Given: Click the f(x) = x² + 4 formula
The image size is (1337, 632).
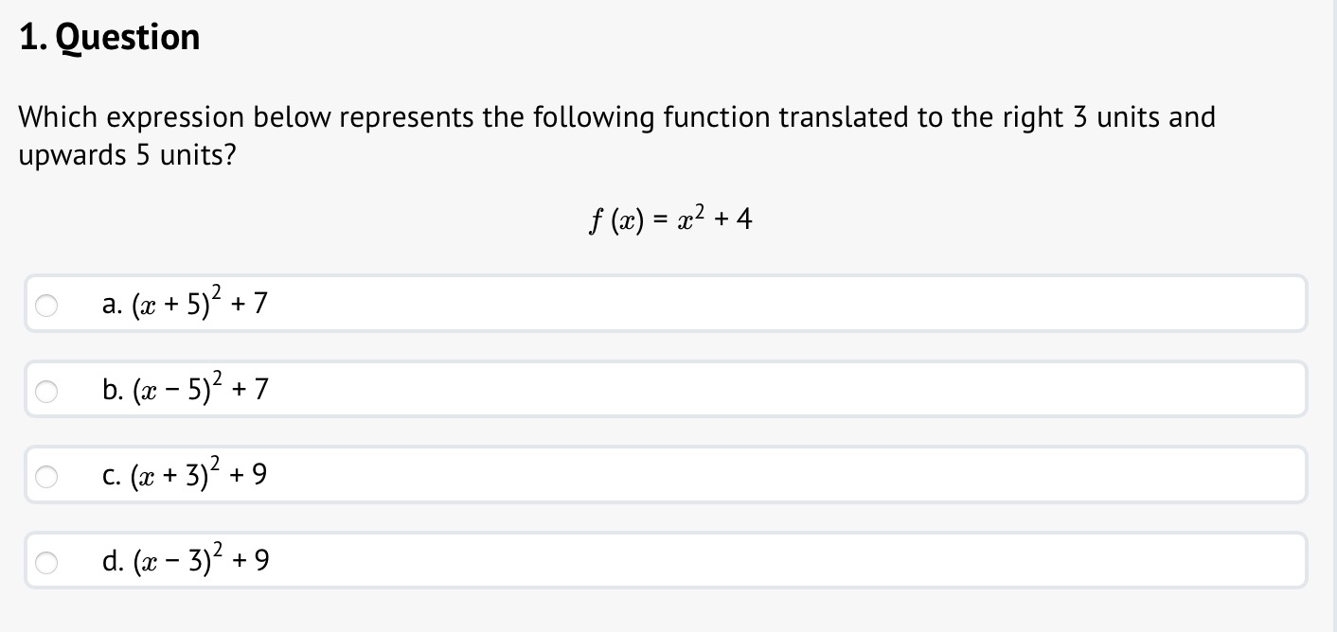Looking at the screenshot, I should [668, 220].
